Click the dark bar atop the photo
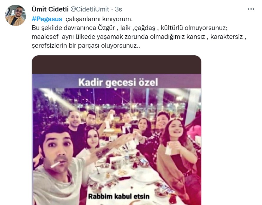The image size is (262, 205). [117, 65]
